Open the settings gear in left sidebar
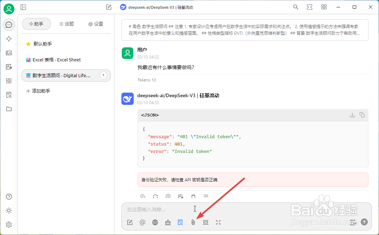This screenshot has height=235, width=379. (x=9, y=224)
